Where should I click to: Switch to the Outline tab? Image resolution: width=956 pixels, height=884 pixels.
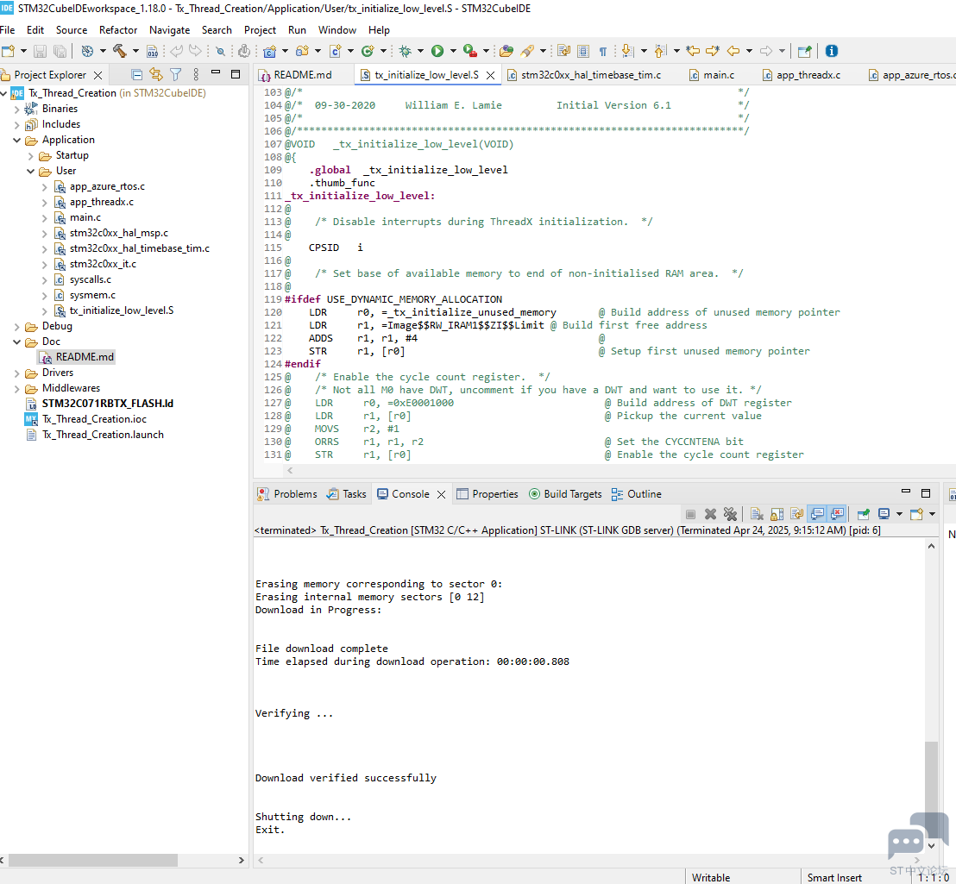(637, 494)
